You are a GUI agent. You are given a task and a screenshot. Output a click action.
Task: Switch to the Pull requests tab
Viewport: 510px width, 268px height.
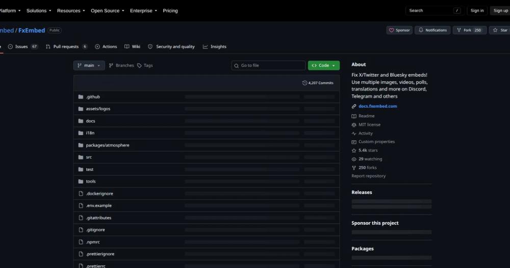pos(66,46)
